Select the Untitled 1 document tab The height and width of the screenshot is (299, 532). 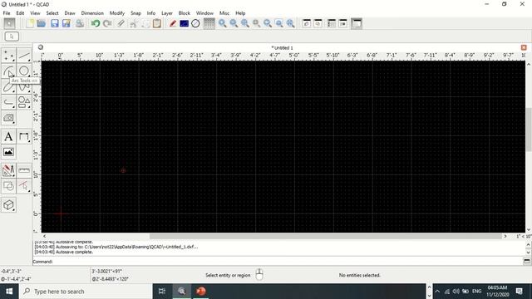tap(282, 48)
